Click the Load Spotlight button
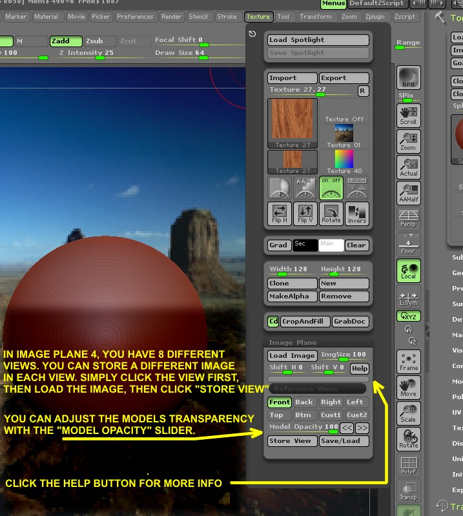463x516 pixels. 318,40
